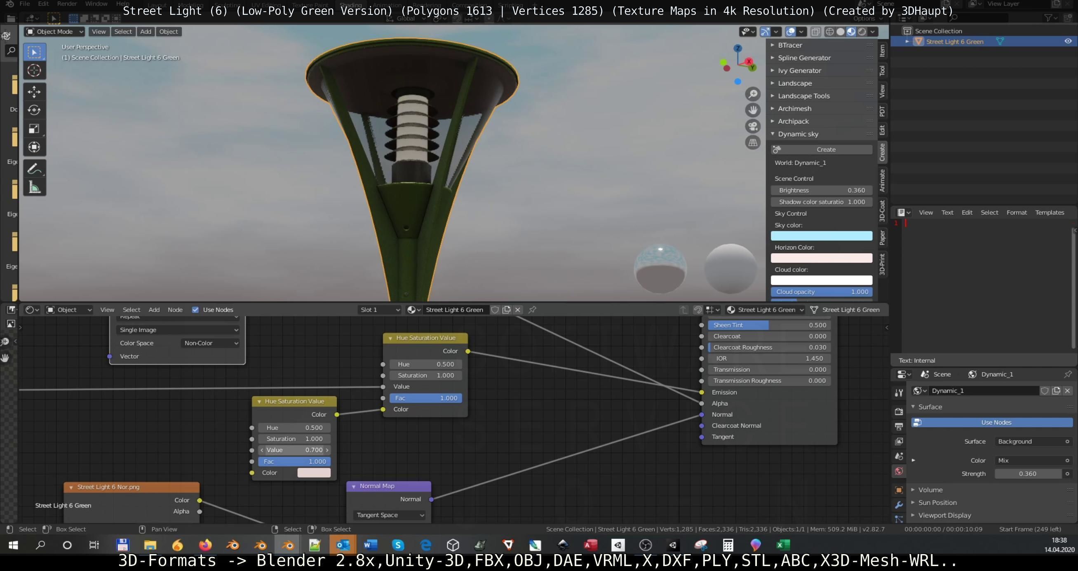Open the Node menu in shader editor

[x=175, y=310]
